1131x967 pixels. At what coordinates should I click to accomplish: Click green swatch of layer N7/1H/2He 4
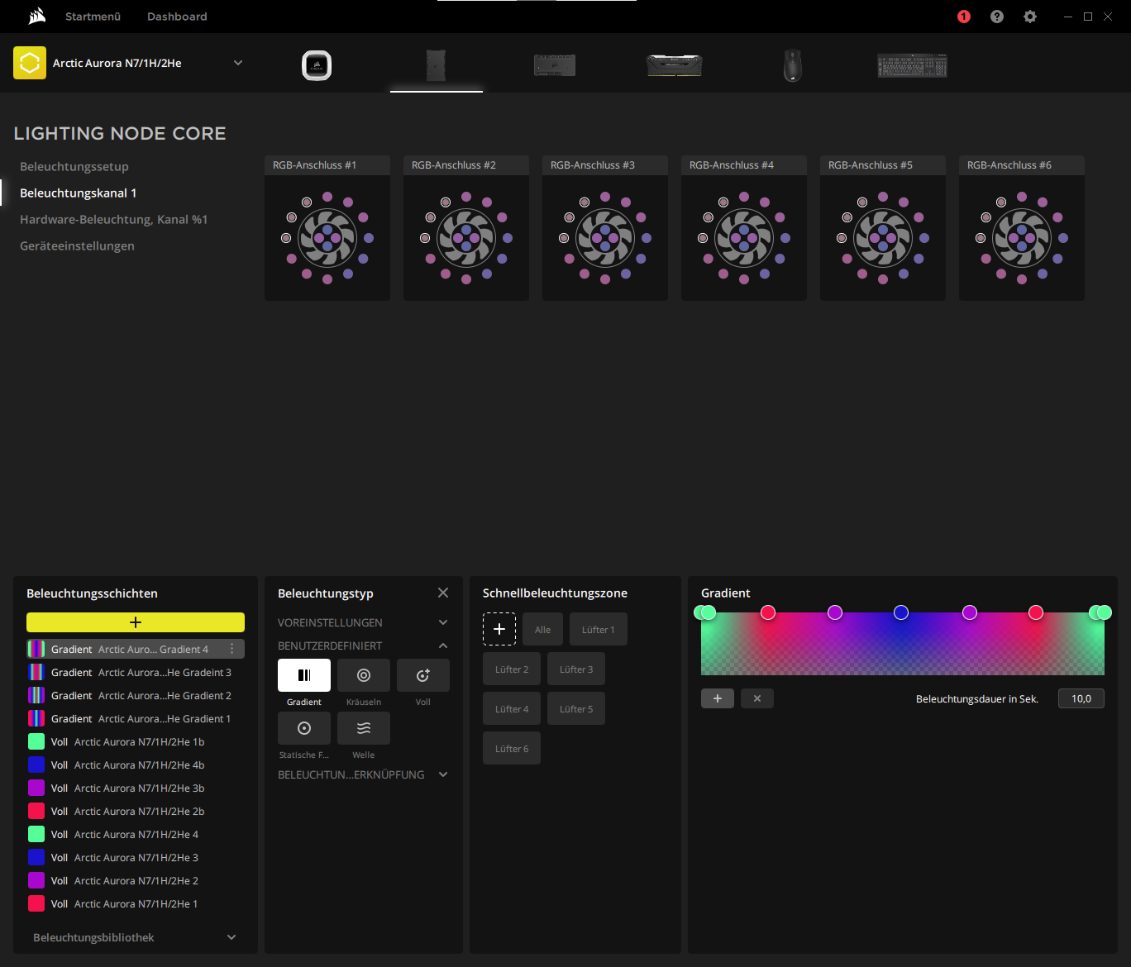pyautogui.click(x=36, y=834)
